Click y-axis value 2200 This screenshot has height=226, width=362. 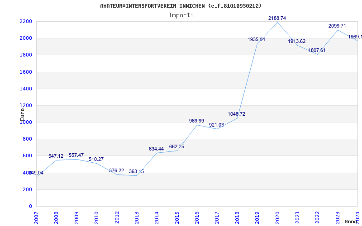coord(26,22)
